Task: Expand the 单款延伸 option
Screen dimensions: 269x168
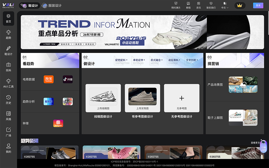Action: [x=139, y=60]
